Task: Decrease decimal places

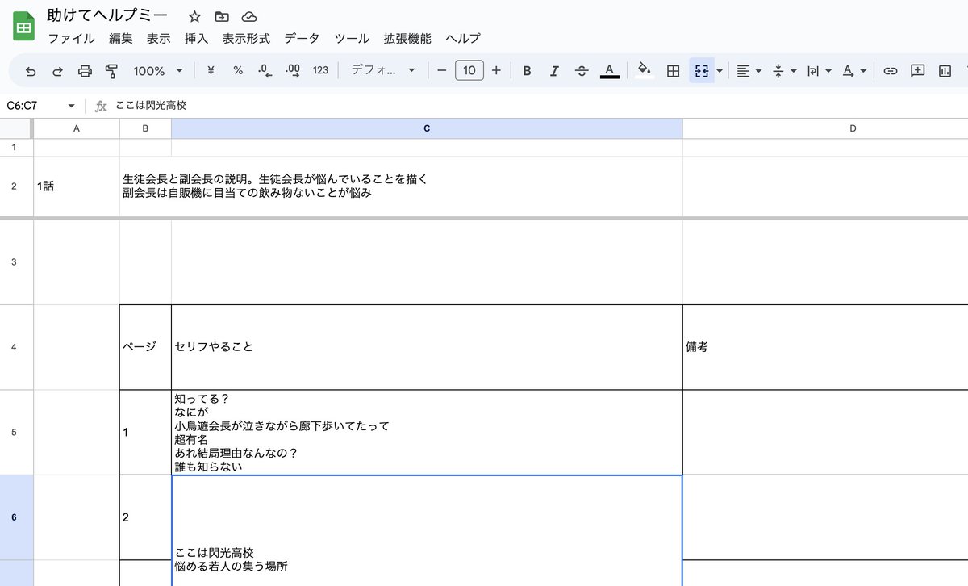Action: [x=265, y=71]
